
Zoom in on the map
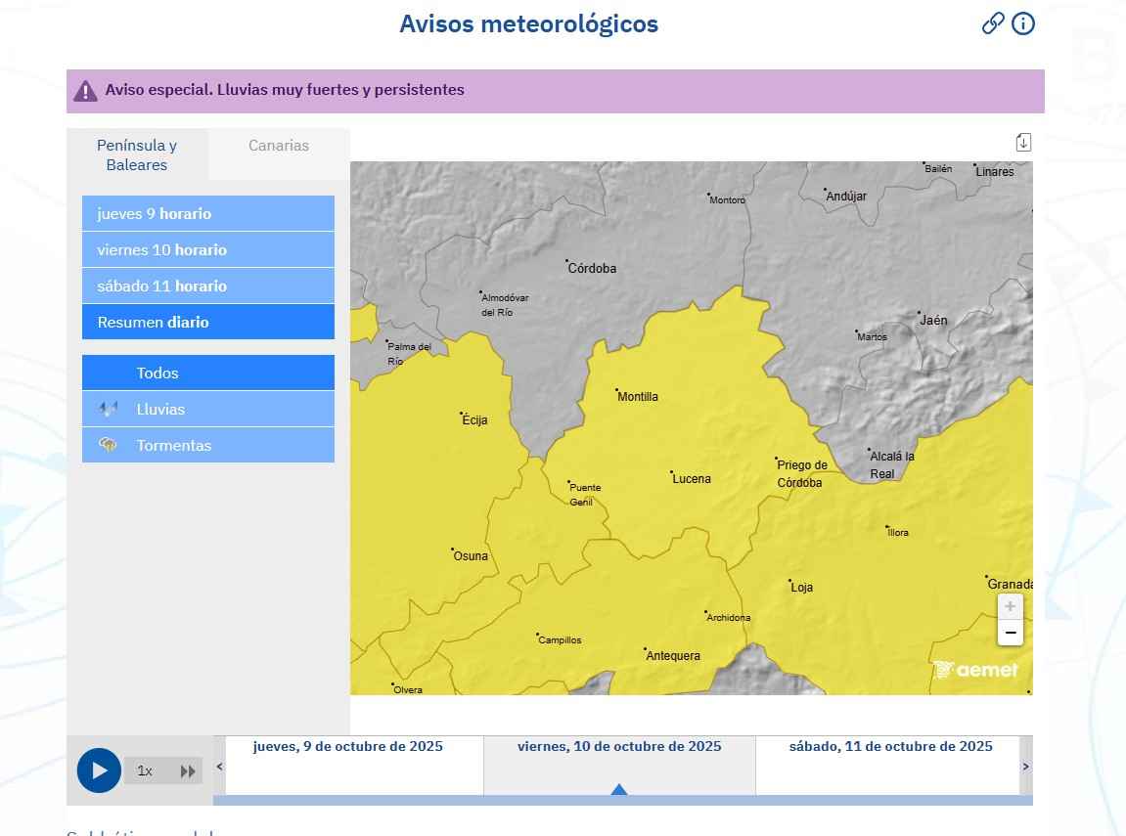click(1010, 606)
